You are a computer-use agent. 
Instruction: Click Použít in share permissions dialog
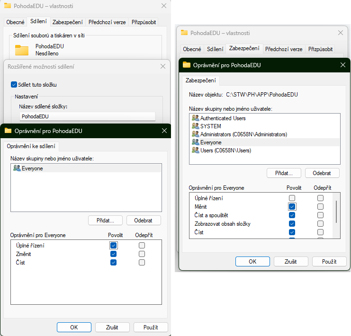[x=151, y=327]
